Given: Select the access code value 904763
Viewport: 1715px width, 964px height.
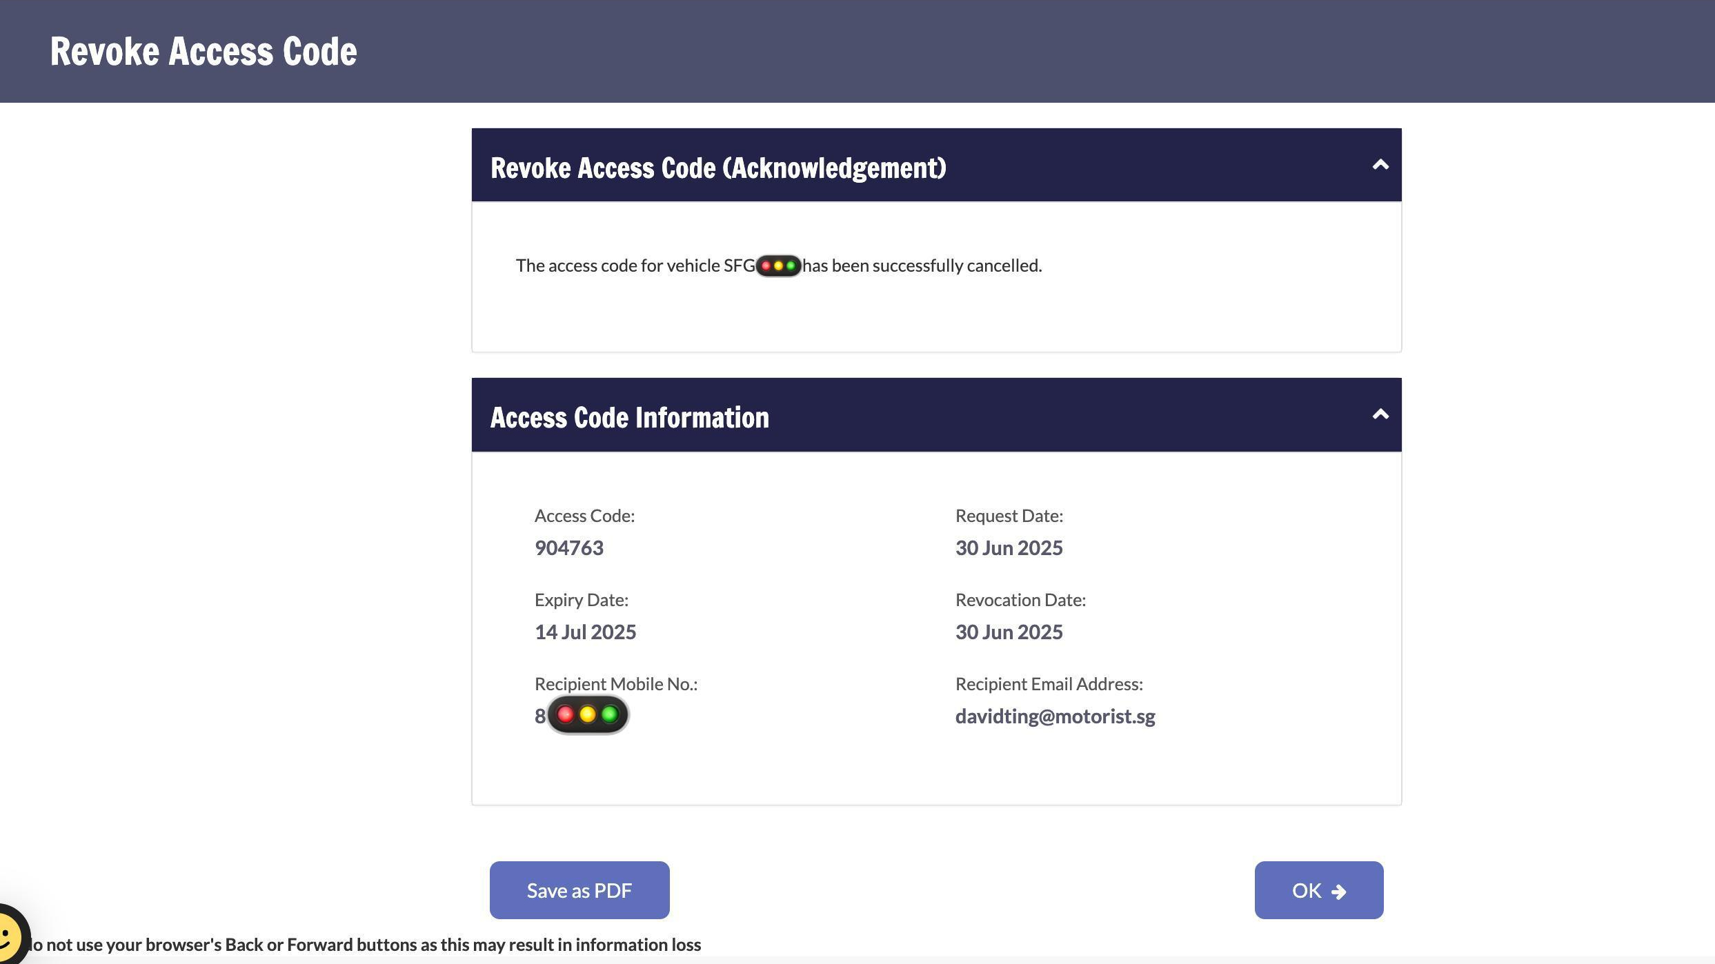Looking at the screenshot, I should pyautogui.click(x=568, y=548).
